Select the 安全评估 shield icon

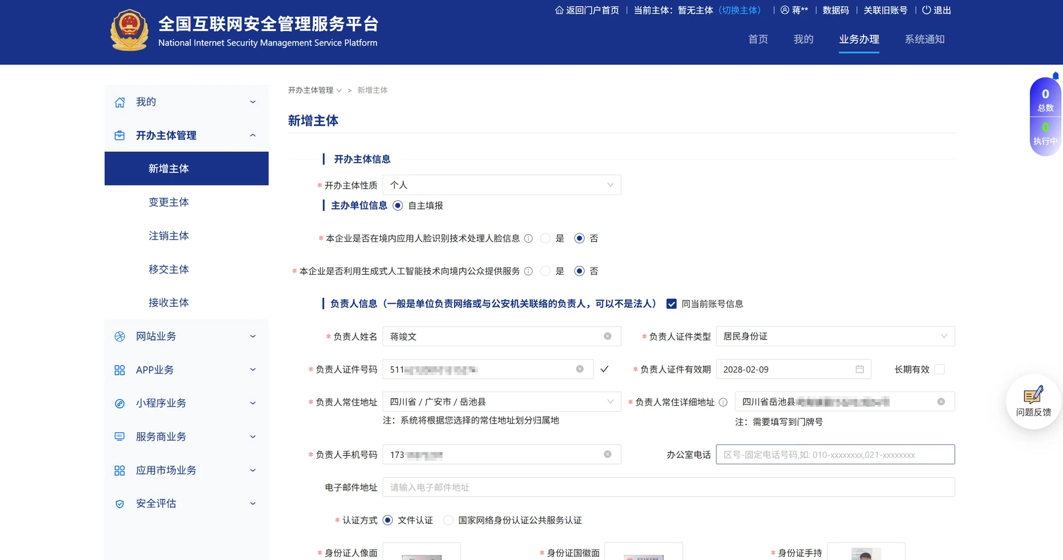(x=120, y=503)
